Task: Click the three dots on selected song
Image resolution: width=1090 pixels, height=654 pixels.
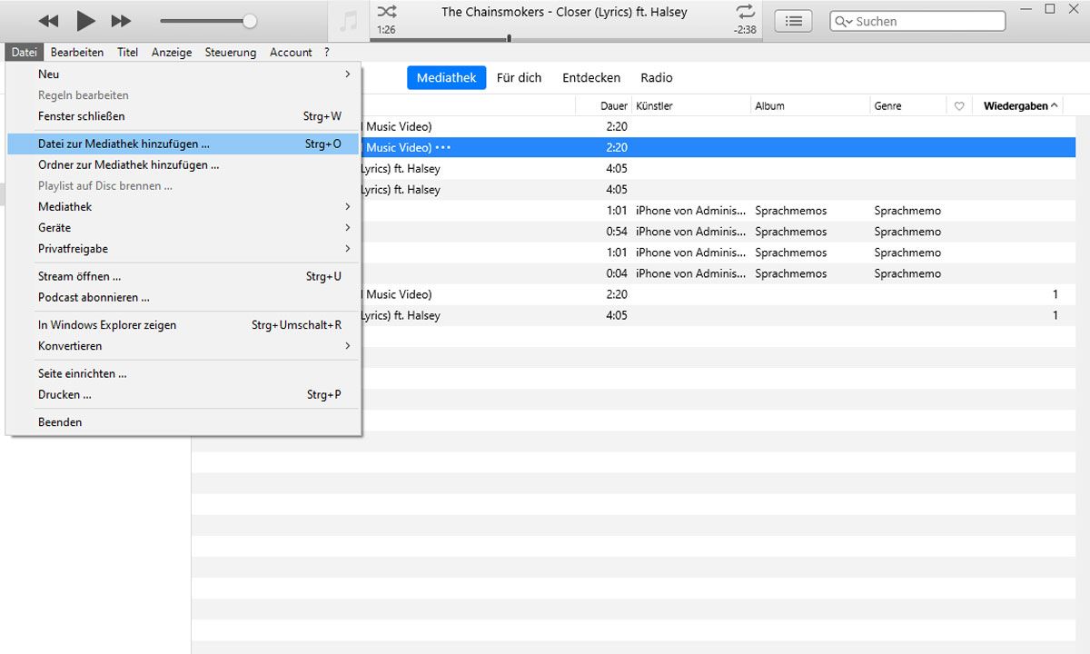Action: (x=443, y=147)
